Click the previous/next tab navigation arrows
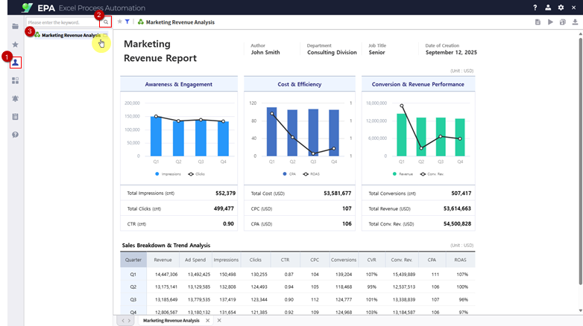Screen dimensions: 583x326 (125, 320)
